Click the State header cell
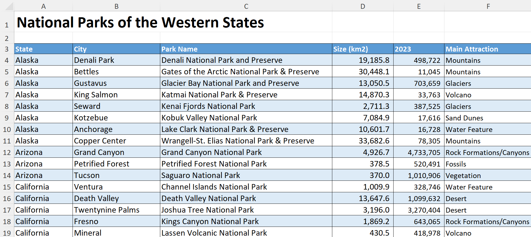 43,49
